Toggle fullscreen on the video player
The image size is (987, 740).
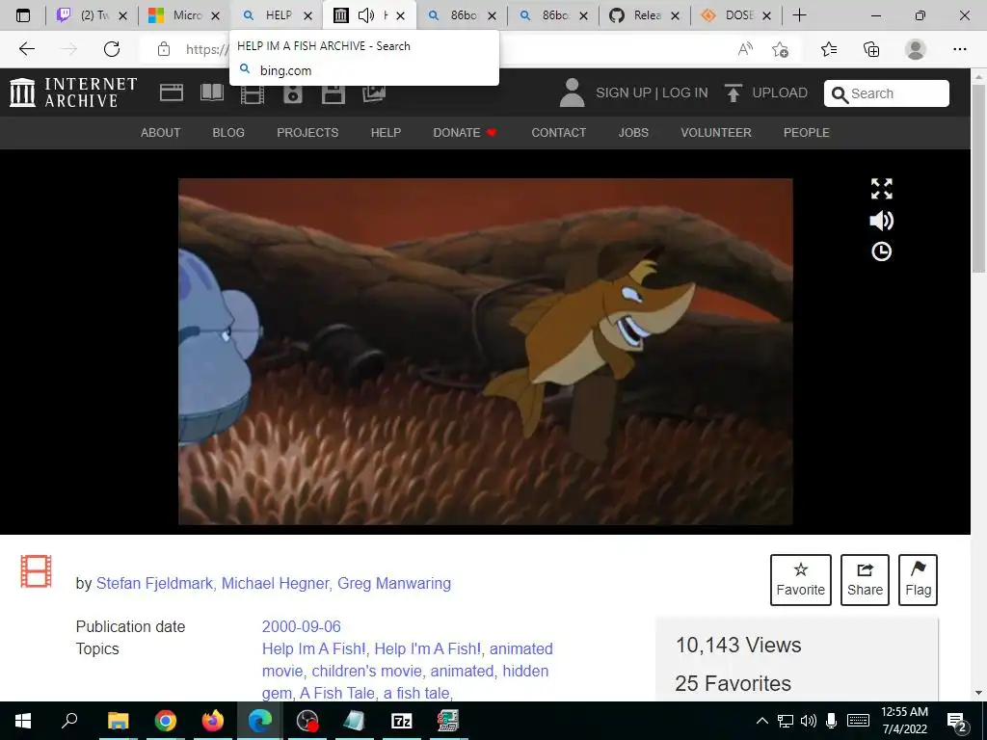(x=881, y=189)
